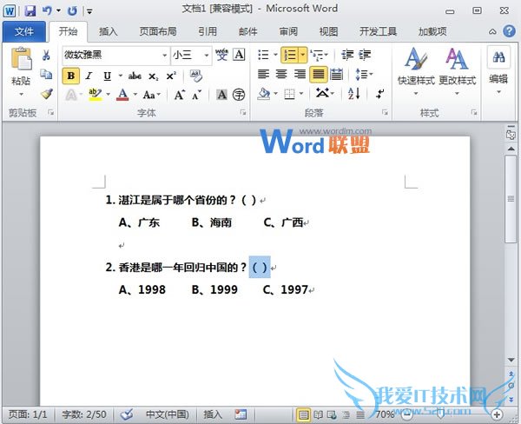
Task: Clear formatting with eraser icon
Action: pos(195,76)
